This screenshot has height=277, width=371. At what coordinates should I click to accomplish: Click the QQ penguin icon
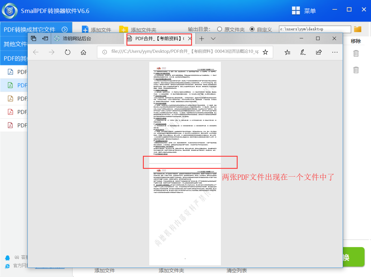(x=8, y=257)
